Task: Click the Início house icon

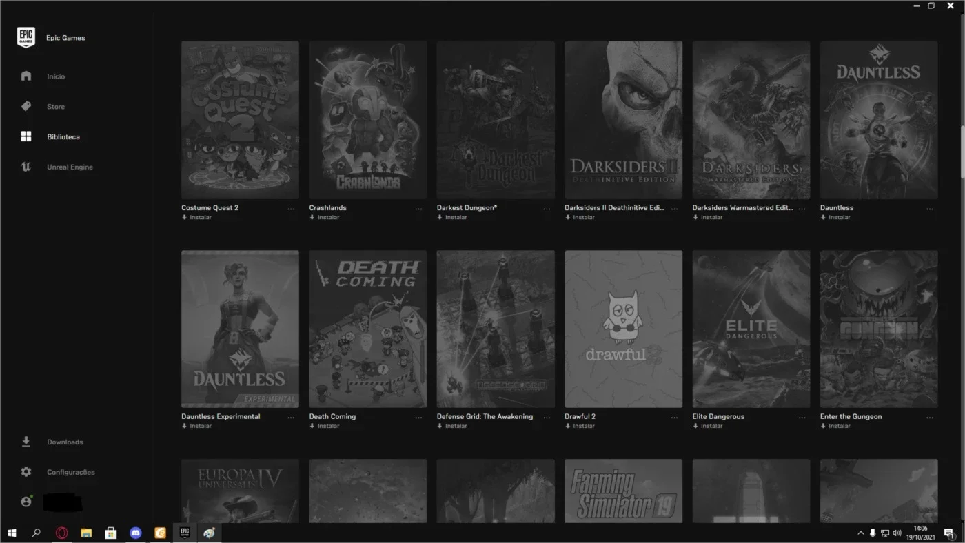Action: point(26,76)
